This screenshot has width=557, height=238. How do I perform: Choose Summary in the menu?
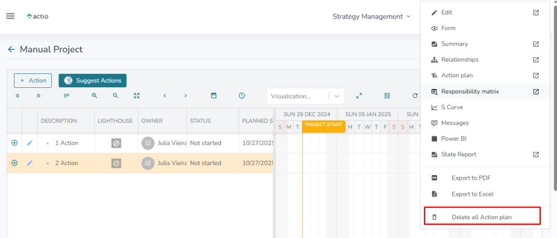pyautogui.click(x=485, y=44)
